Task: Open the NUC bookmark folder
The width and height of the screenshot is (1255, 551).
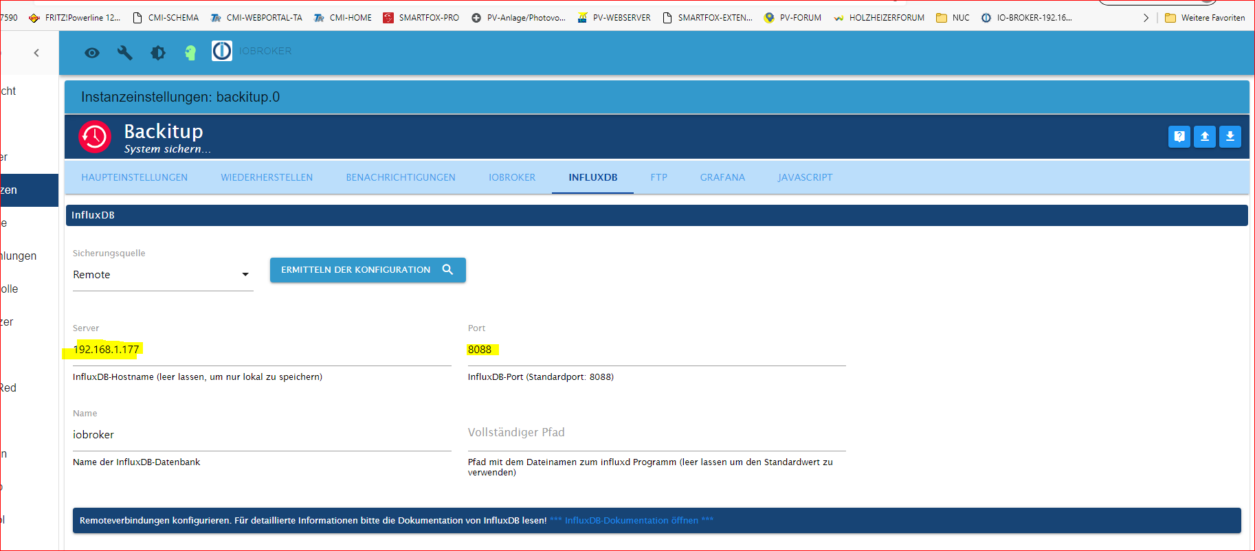Action: [x=953, y=18]
